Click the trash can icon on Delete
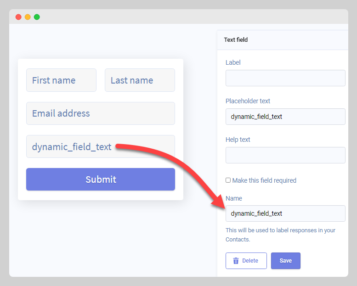The image size is (357, 286). [x=236, y=261]
